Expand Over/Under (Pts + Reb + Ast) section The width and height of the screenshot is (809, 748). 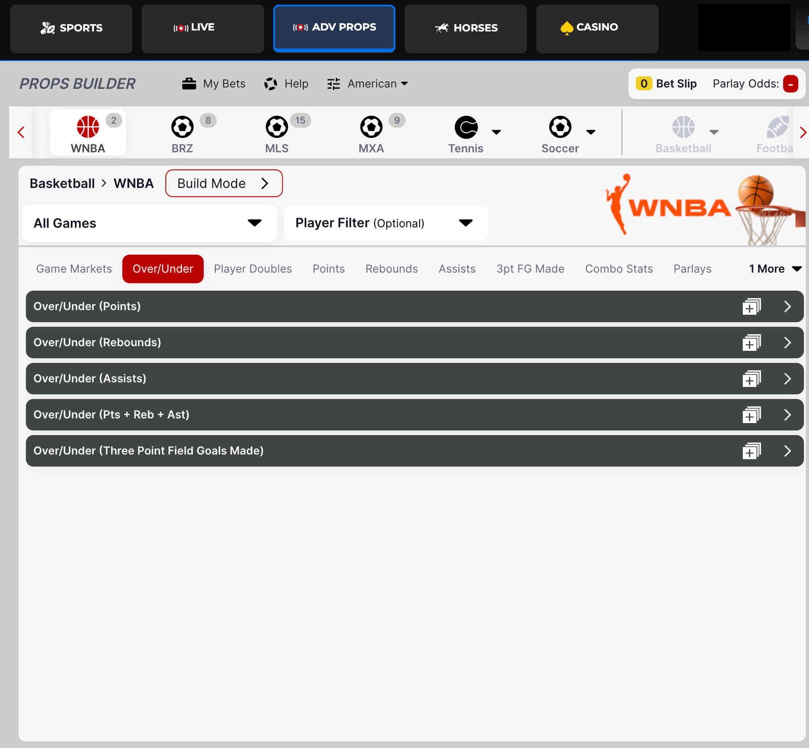point(787,415)
